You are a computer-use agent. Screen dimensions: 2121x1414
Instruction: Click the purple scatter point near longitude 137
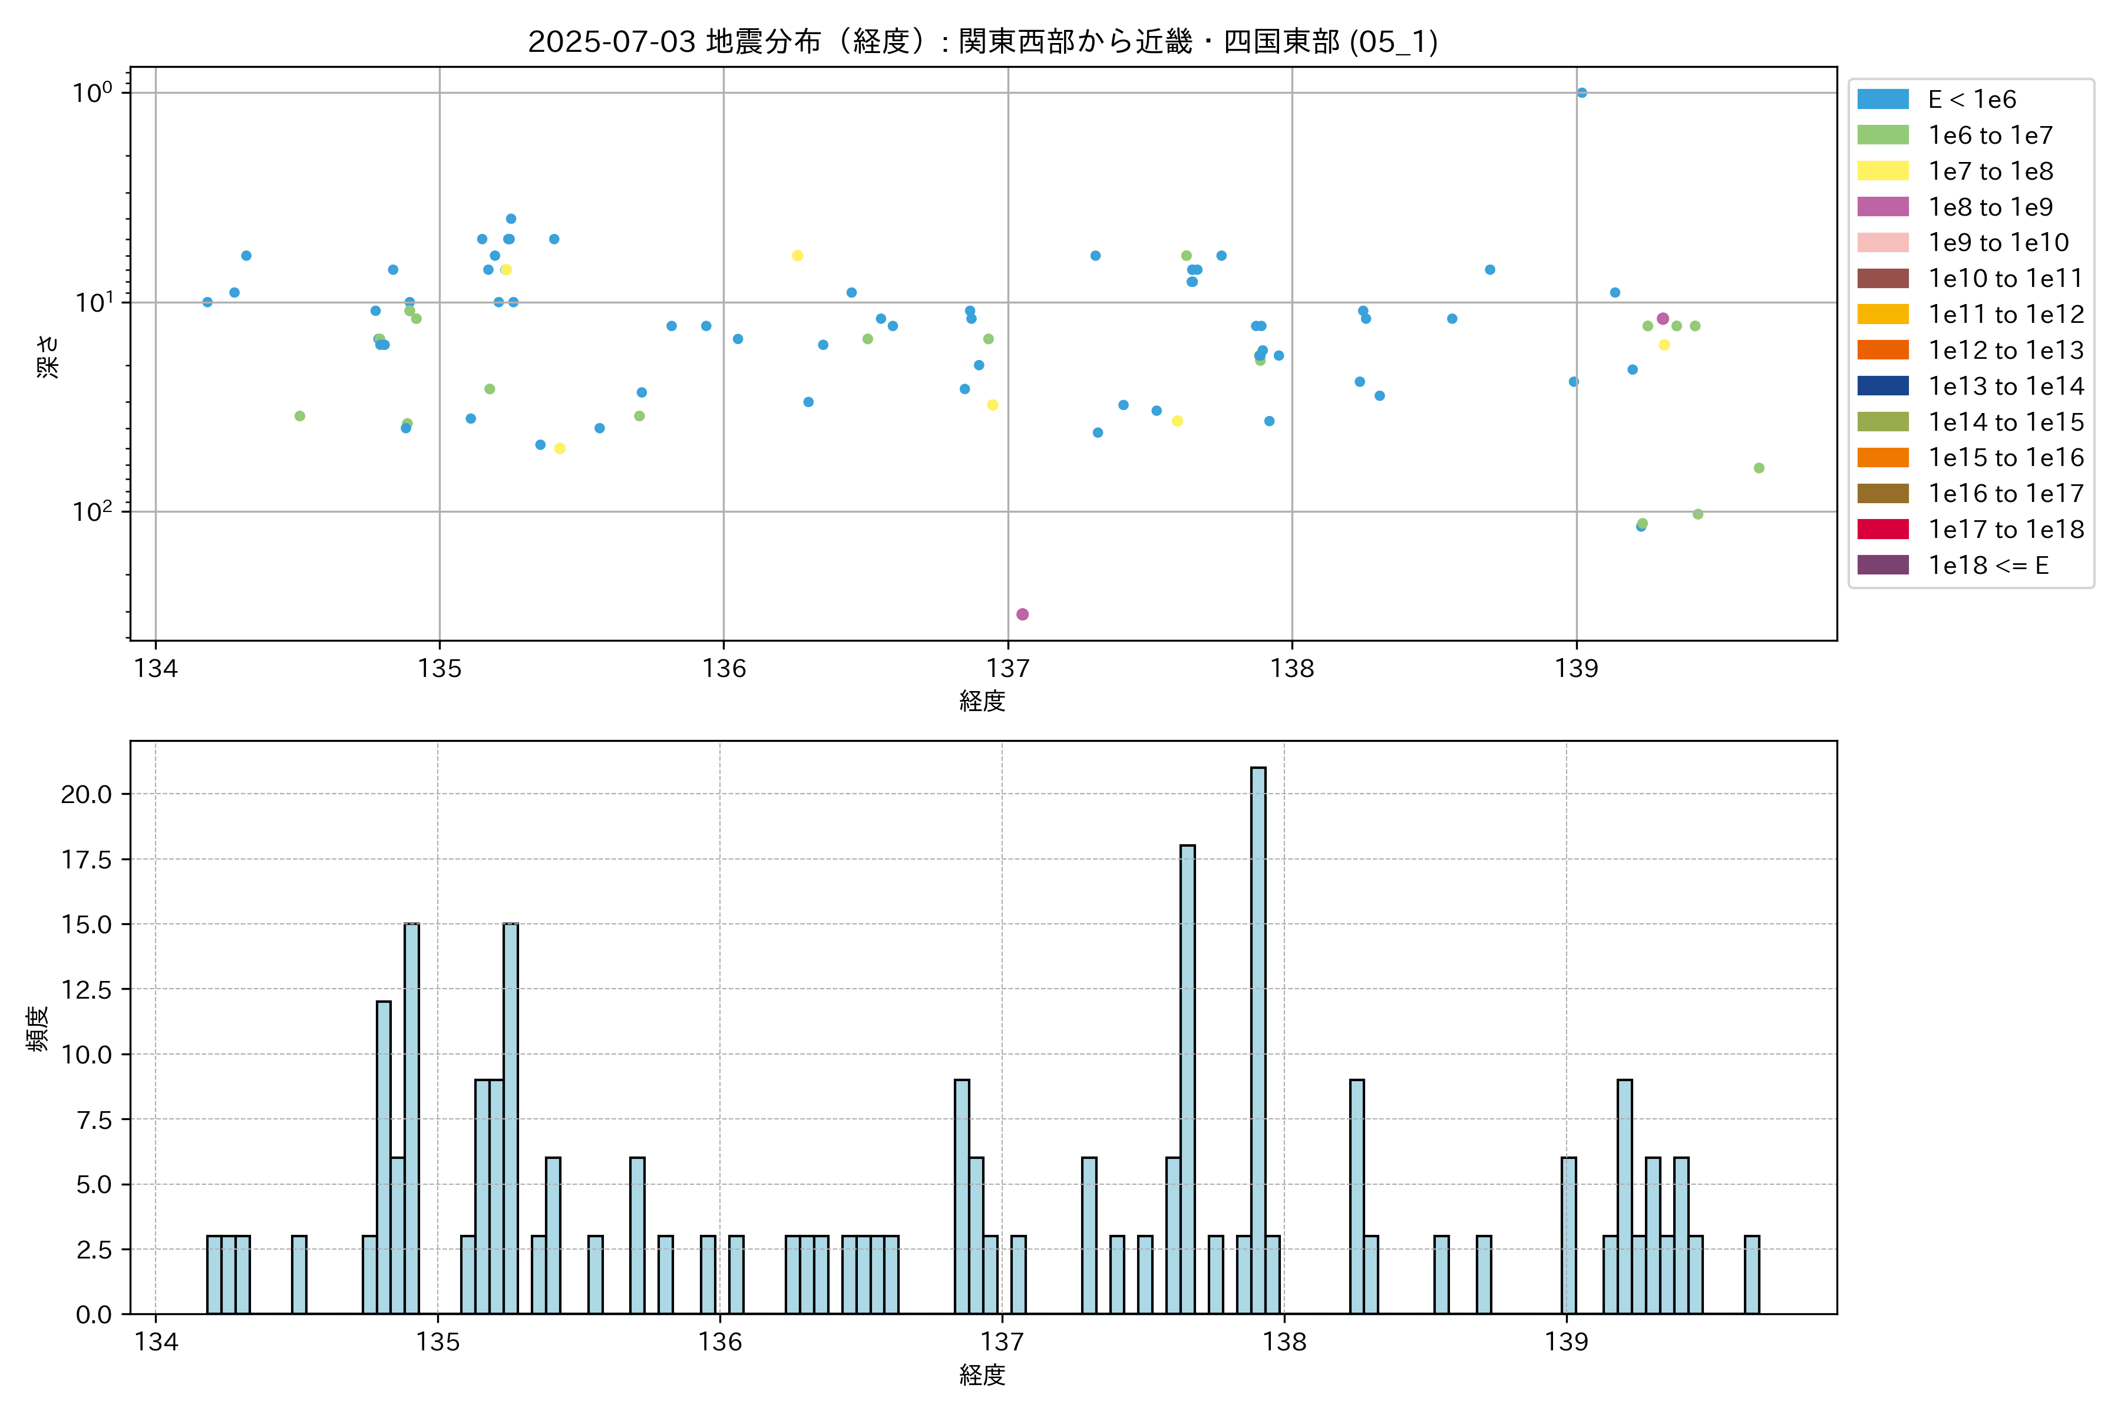pyautogui.click(x=1022, y=614)
